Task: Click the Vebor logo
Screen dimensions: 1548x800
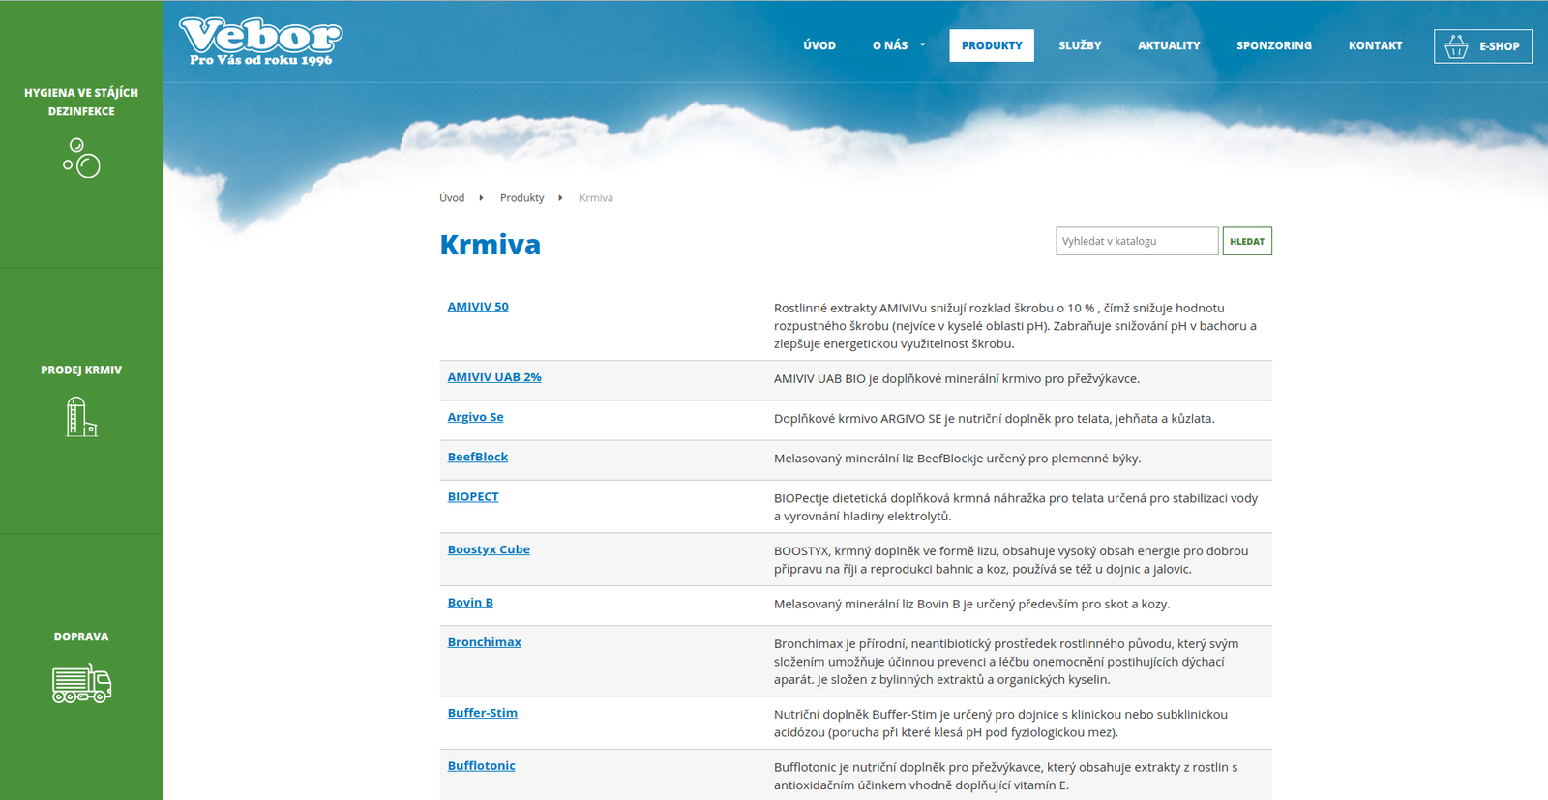Action: [260, 42]
